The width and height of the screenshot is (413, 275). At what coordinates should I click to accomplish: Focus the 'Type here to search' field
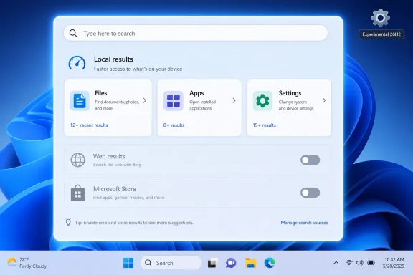coord(196,33)
